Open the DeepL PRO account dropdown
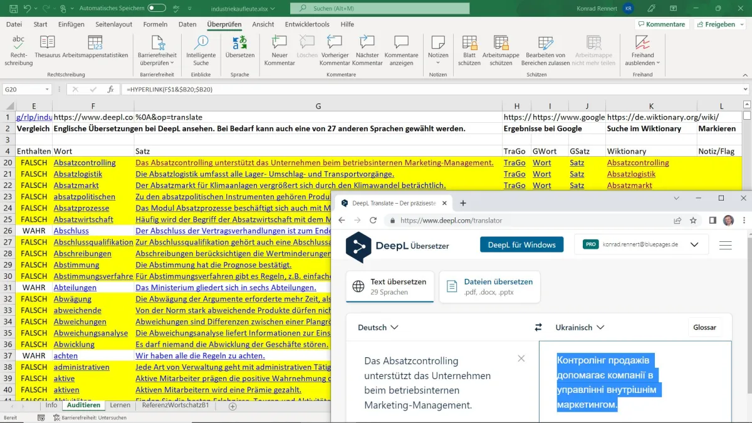Image resolution: width=752 pixels, height=423 pixels. click(x=694, y=244)
